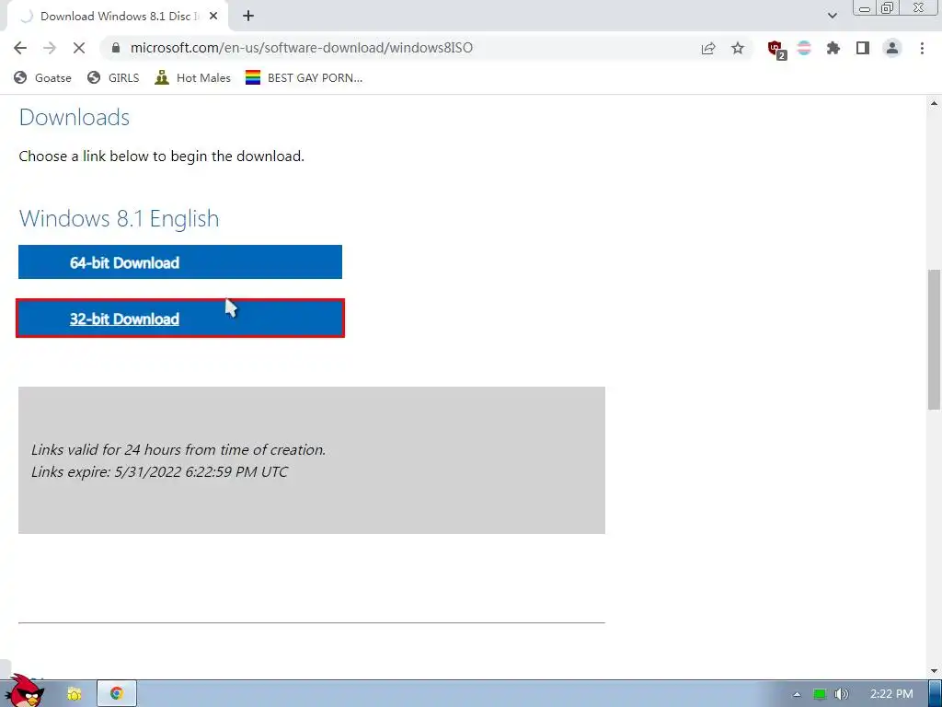Image resolution: width=942 pixels, height=707 pixels.
Task: Start the 32-bit Download
Action: pos(180,318)
